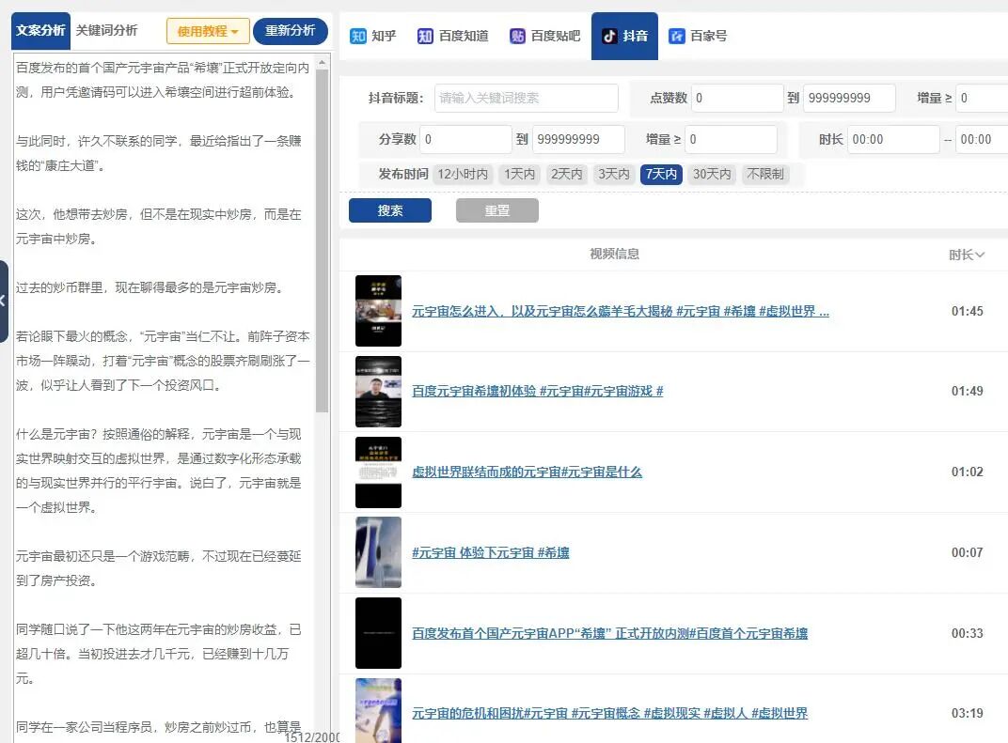Viewport: 1008px width, 743px height.
Task: Focus the 抖音标题 keyword search field
Action: click(527, 99)
